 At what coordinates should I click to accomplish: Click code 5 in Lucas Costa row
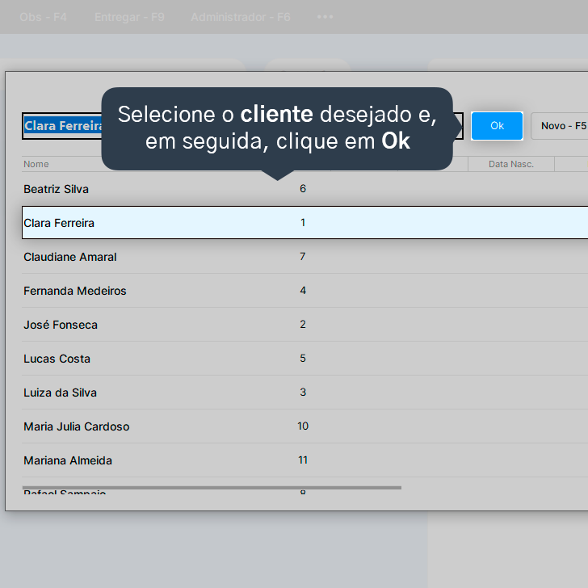[303, 358]
